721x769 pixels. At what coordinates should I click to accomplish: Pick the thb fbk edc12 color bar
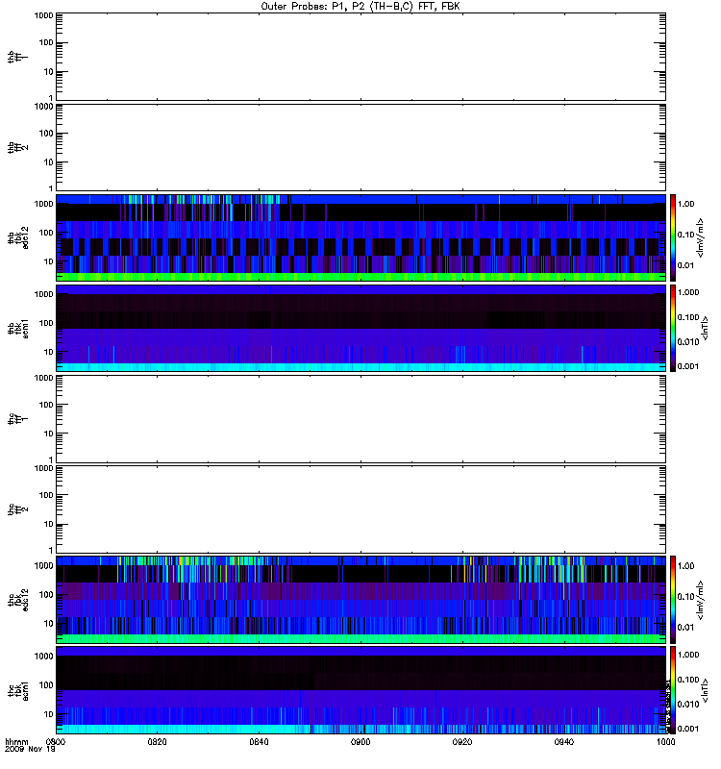click(x=673, y=237)
